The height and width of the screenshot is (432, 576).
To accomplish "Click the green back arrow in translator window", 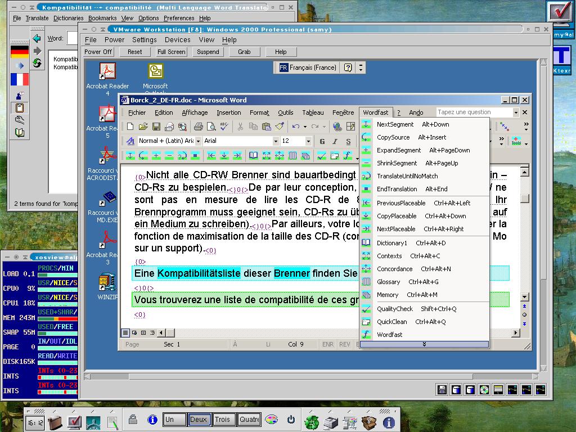I will click(37, 38).
